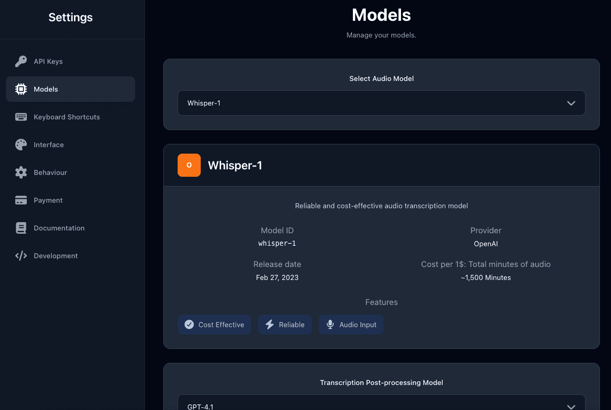Click the 'Cost per 1$: Total minutes of audio' label
Screen dimensions: 611x410
(x=486, y=264)
